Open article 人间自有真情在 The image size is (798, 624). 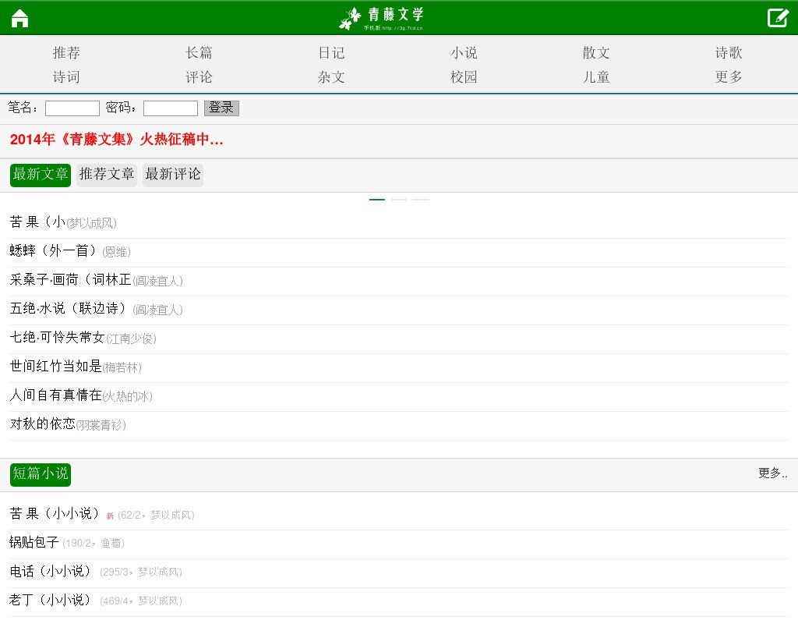(x=56, y=395)
